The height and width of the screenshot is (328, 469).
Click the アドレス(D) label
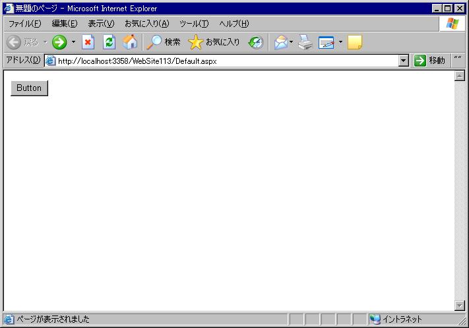[23, 60]
